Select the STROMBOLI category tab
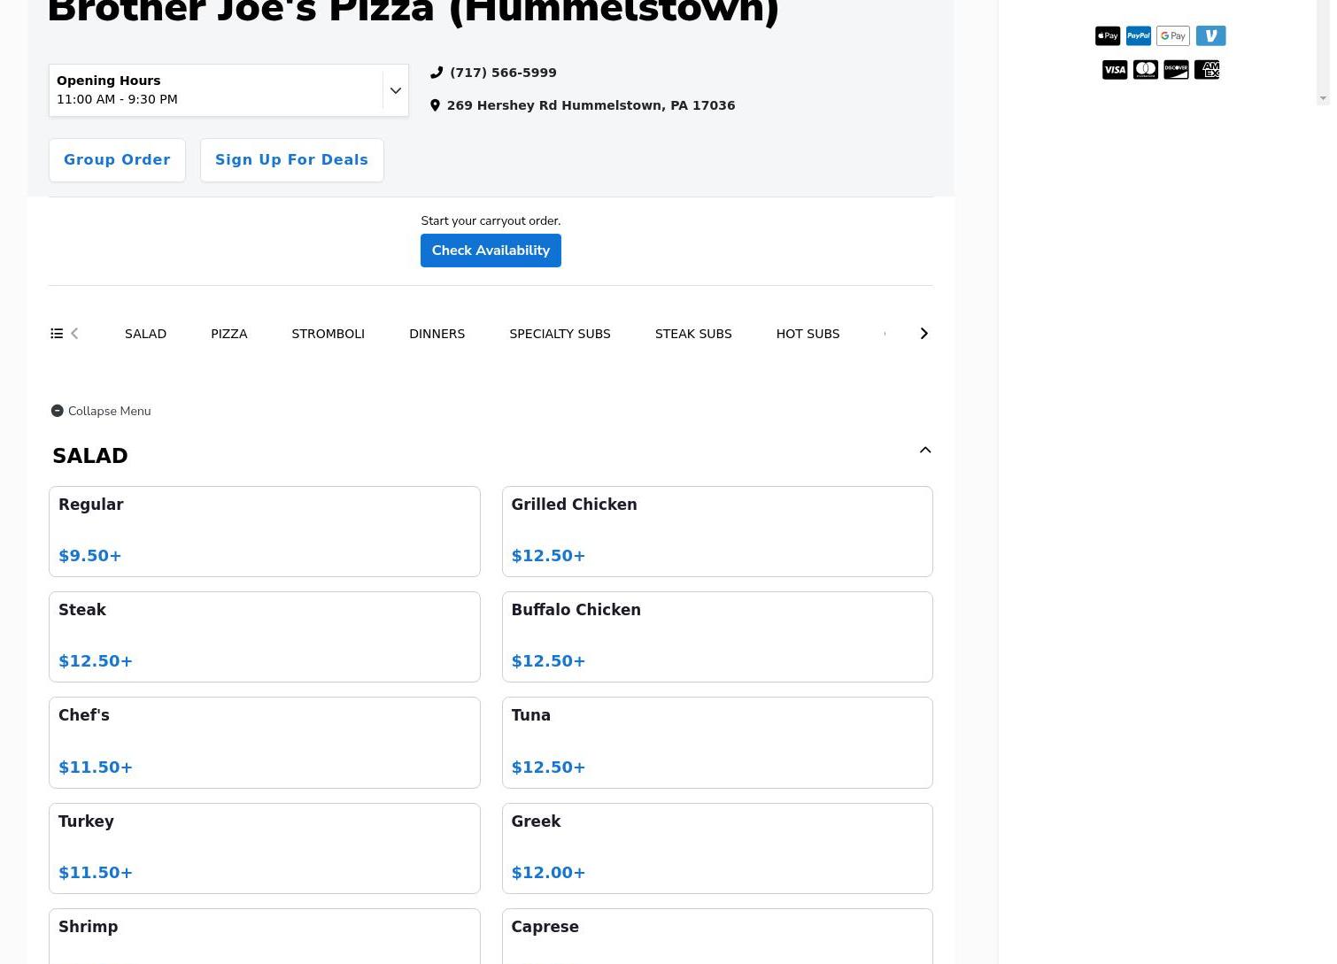Viewport: 1337px width, 964px height. pos(328,334)
